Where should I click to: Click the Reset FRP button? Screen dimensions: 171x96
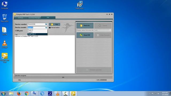point(85,35)
